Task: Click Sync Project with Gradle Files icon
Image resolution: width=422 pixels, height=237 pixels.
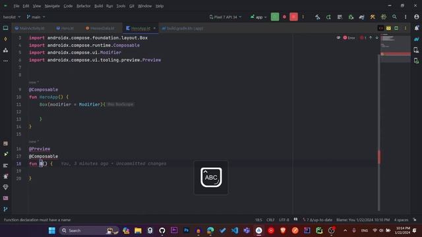Action: point(361,17)
